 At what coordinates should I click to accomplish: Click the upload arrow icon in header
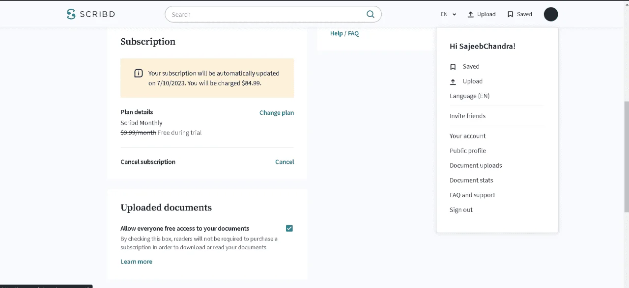470,14
